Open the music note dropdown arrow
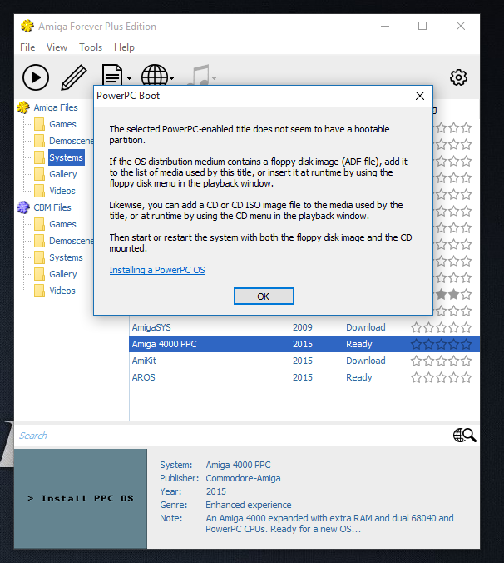This screenshot has height=563, width=504. (214, 78)
